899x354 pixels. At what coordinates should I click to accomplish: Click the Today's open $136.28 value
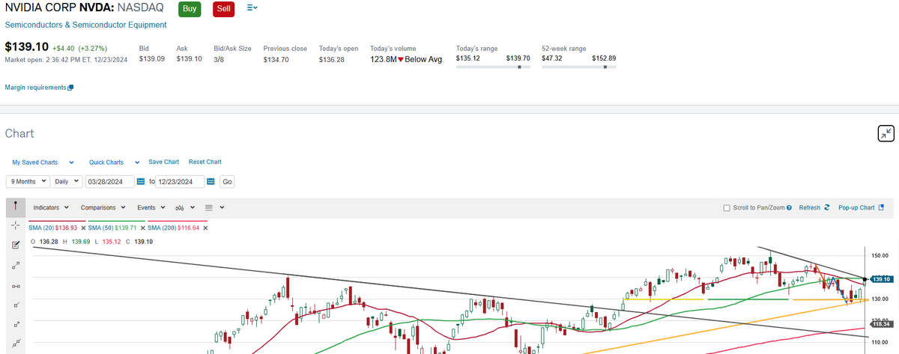(331, 59)
